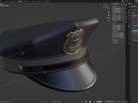Open the properties editor type dropdown
Viewport: 138px width, 103px height.
130,4
